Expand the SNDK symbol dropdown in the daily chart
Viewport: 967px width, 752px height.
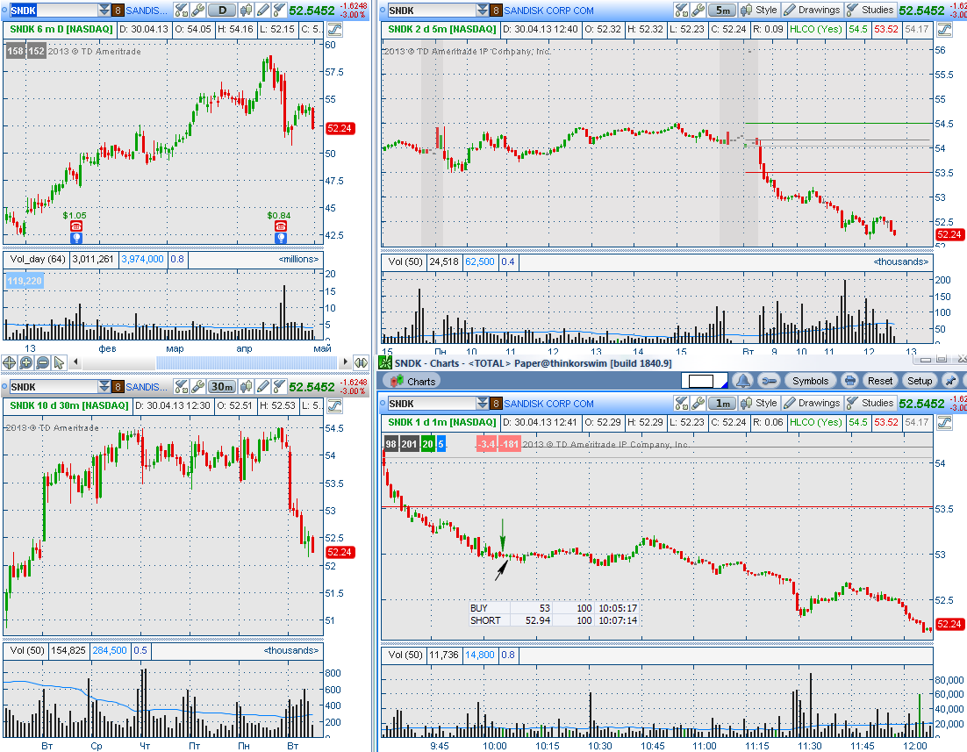pyautogui.click(x=104, y=10)
